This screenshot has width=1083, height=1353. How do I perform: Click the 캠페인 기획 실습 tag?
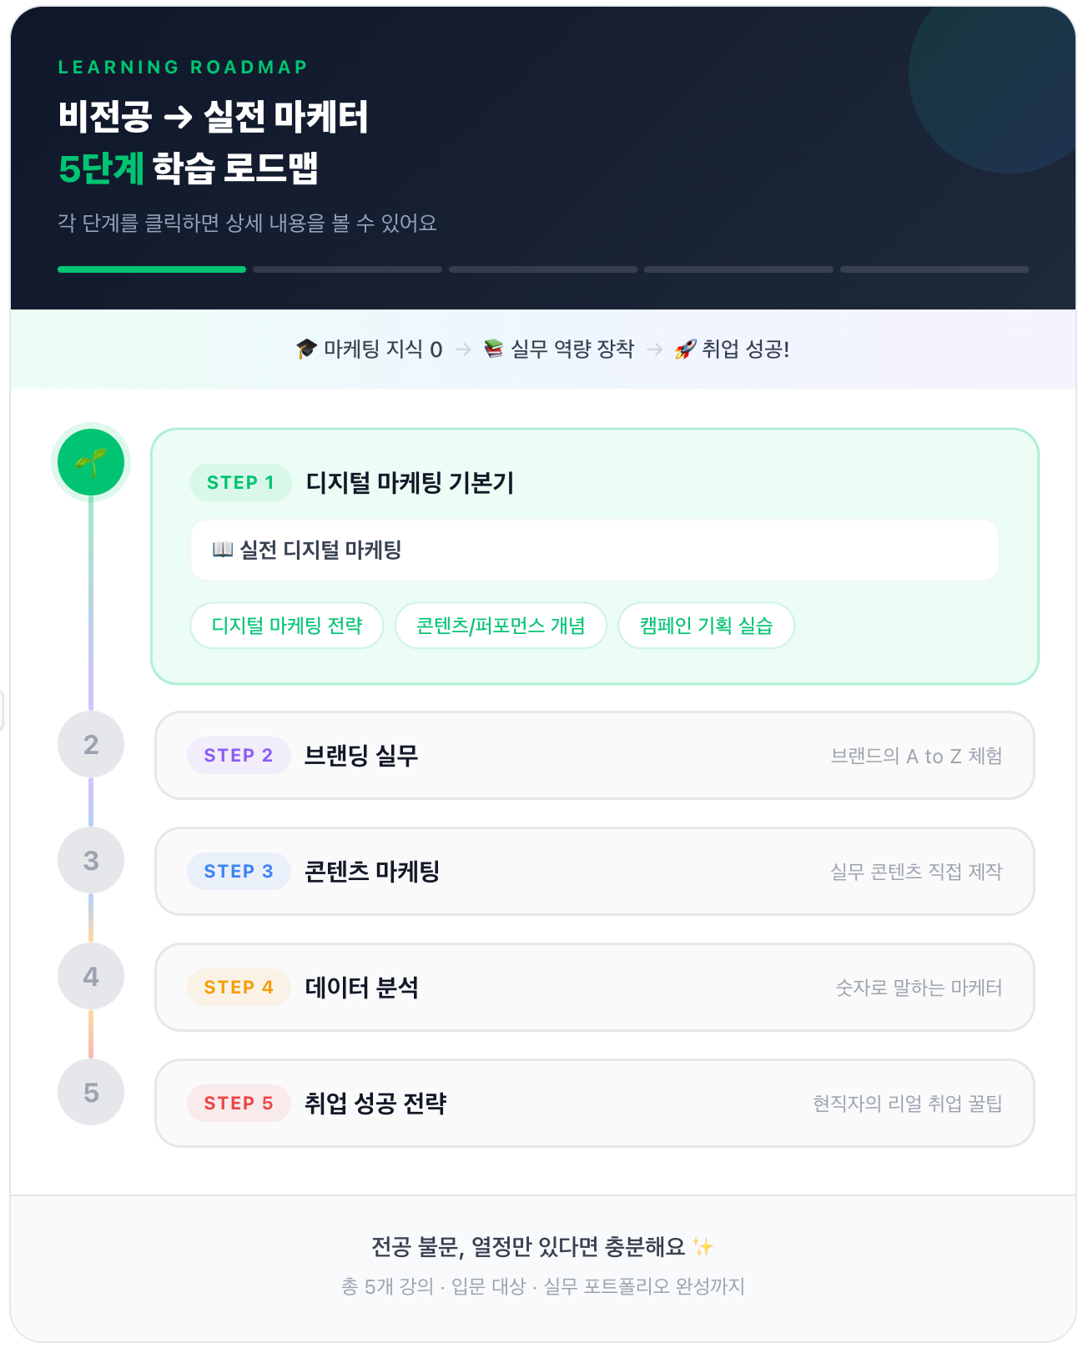[x=706, y=626]
